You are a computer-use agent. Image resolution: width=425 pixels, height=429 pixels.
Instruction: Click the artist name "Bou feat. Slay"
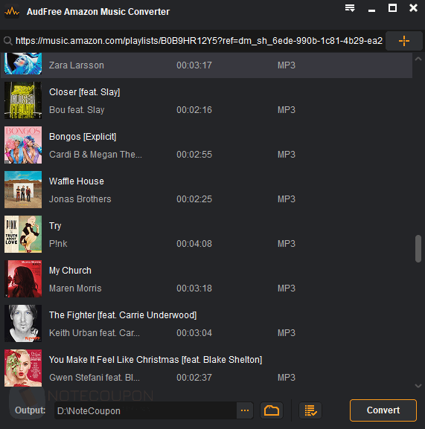[77, 110]
